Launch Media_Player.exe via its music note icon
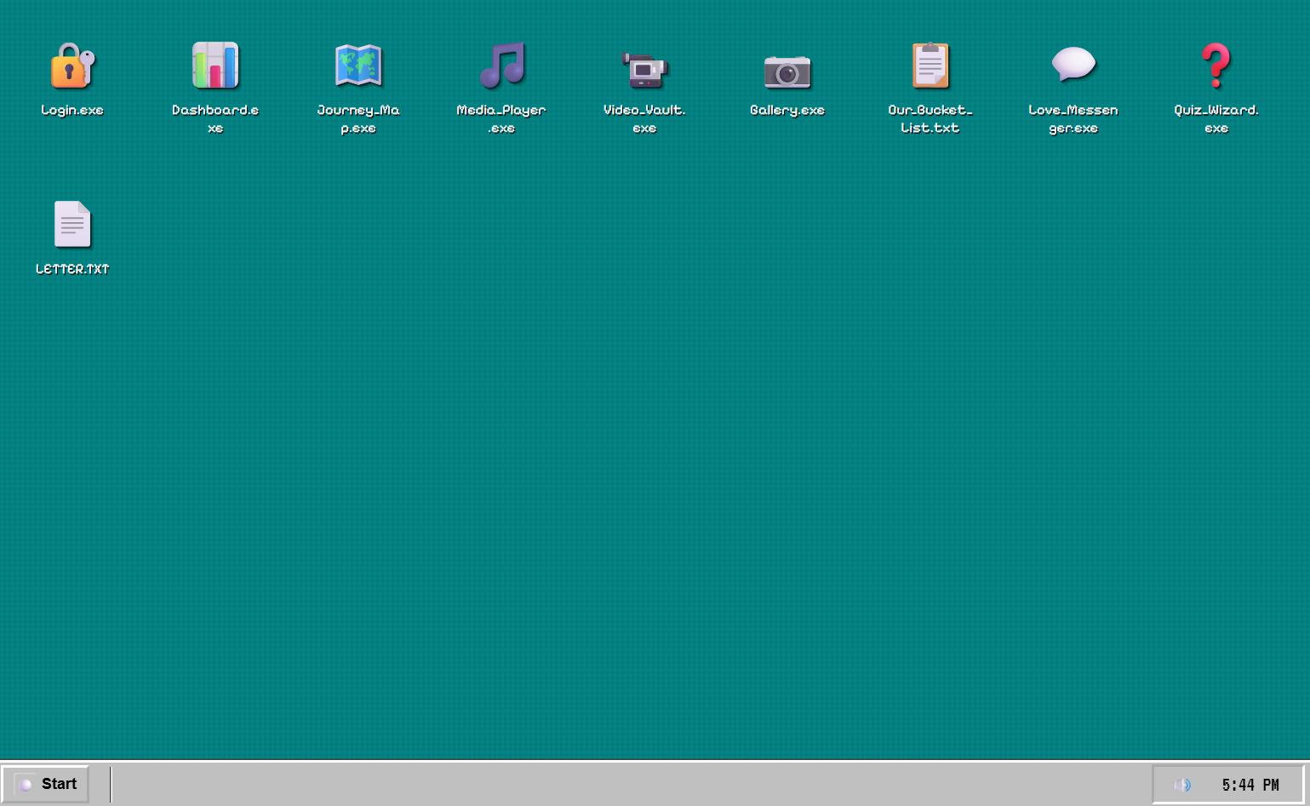1310x806 pixels. (x=501, y=66)
